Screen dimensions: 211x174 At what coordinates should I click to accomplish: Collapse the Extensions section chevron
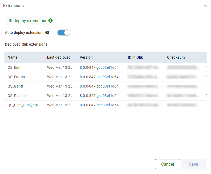205,6
